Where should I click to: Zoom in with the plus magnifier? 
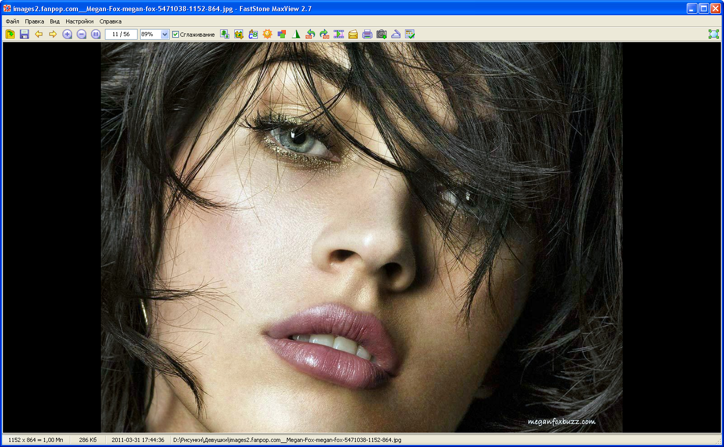67,34
